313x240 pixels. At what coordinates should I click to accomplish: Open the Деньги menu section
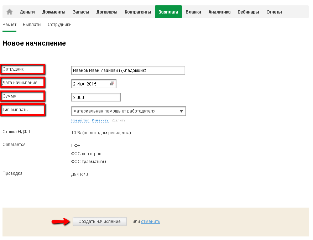[x=27, y=12]
